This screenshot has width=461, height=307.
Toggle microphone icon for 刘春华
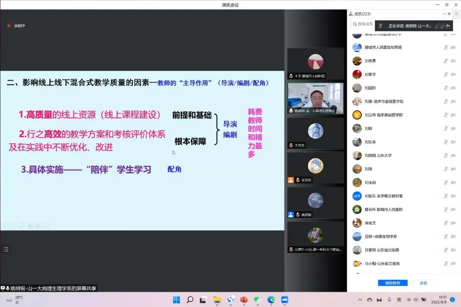(x=446, y=75)
